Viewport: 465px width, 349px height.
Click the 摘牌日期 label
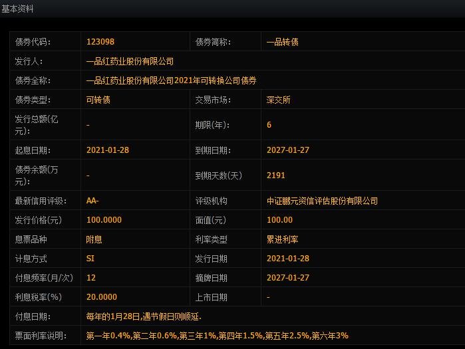tap(211, 278)
